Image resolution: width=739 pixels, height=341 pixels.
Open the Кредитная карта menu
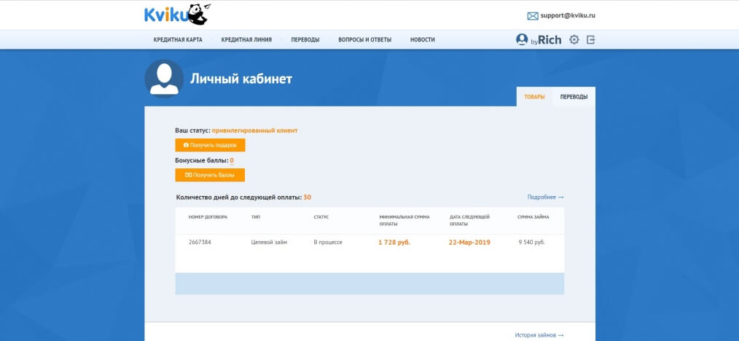click(x=178, y=40)
